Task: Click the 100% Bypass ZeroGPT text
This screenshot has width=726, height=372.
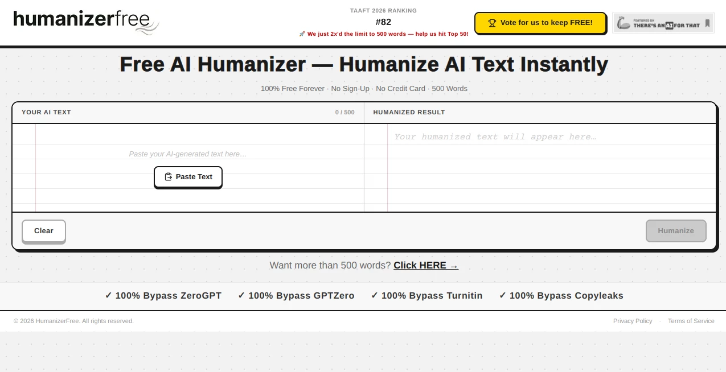Action: point(163,296)
